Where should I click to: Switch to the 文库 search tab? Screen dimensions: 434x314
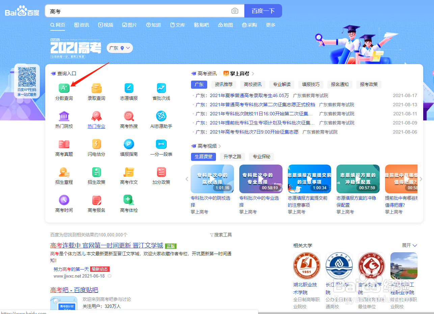(x=178, y=25)
